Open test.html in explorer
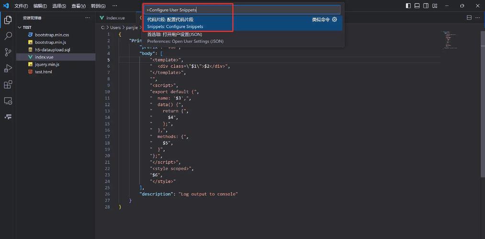Screen dimensions: 485x239 click(x=43, y=72)
